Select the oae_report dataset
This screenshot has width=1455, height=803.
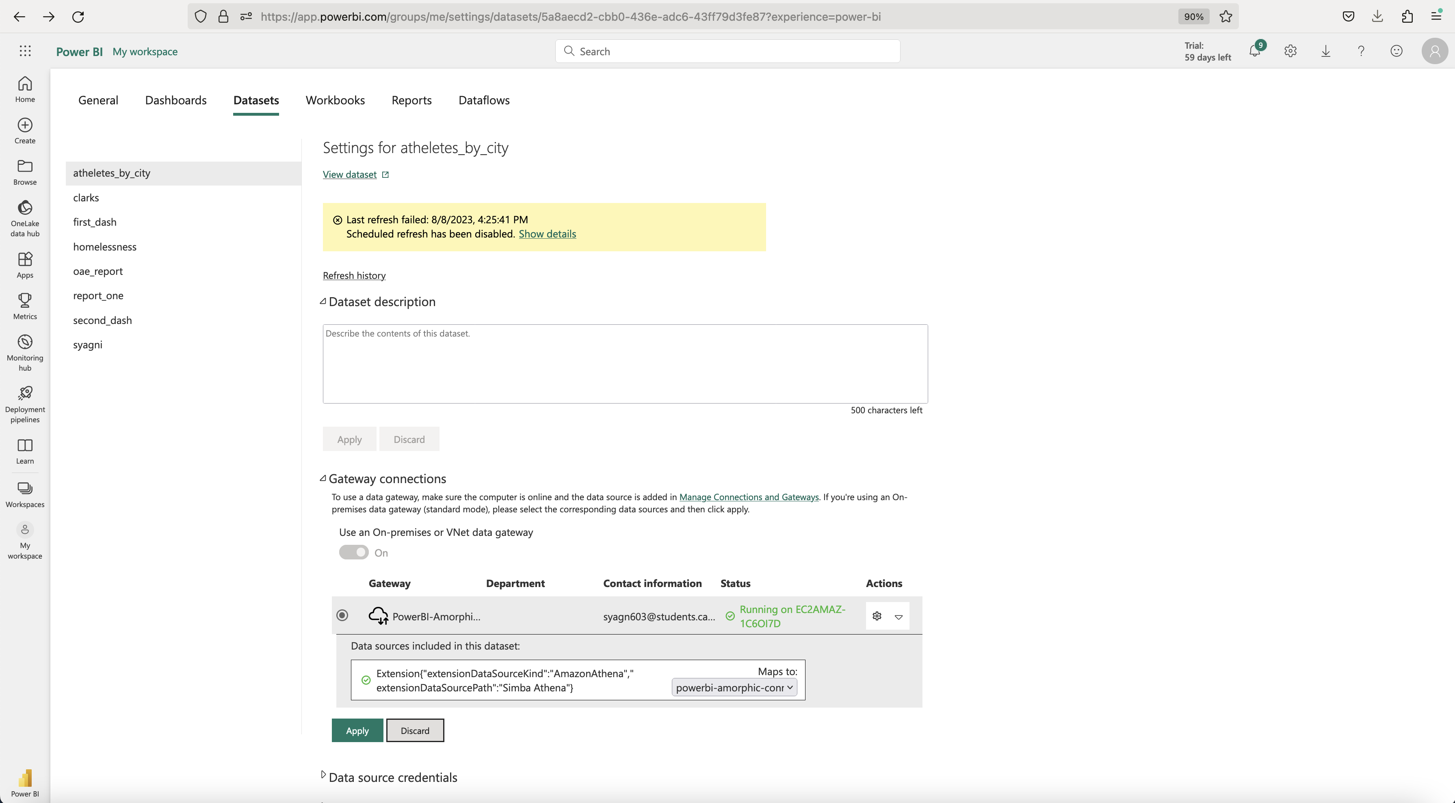pos(183,271)
